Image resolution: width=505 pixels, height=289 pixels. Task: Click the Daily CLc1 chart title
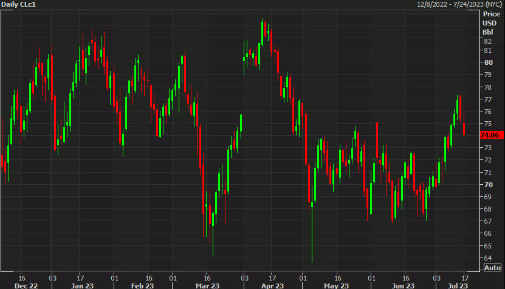pos(18,4)
